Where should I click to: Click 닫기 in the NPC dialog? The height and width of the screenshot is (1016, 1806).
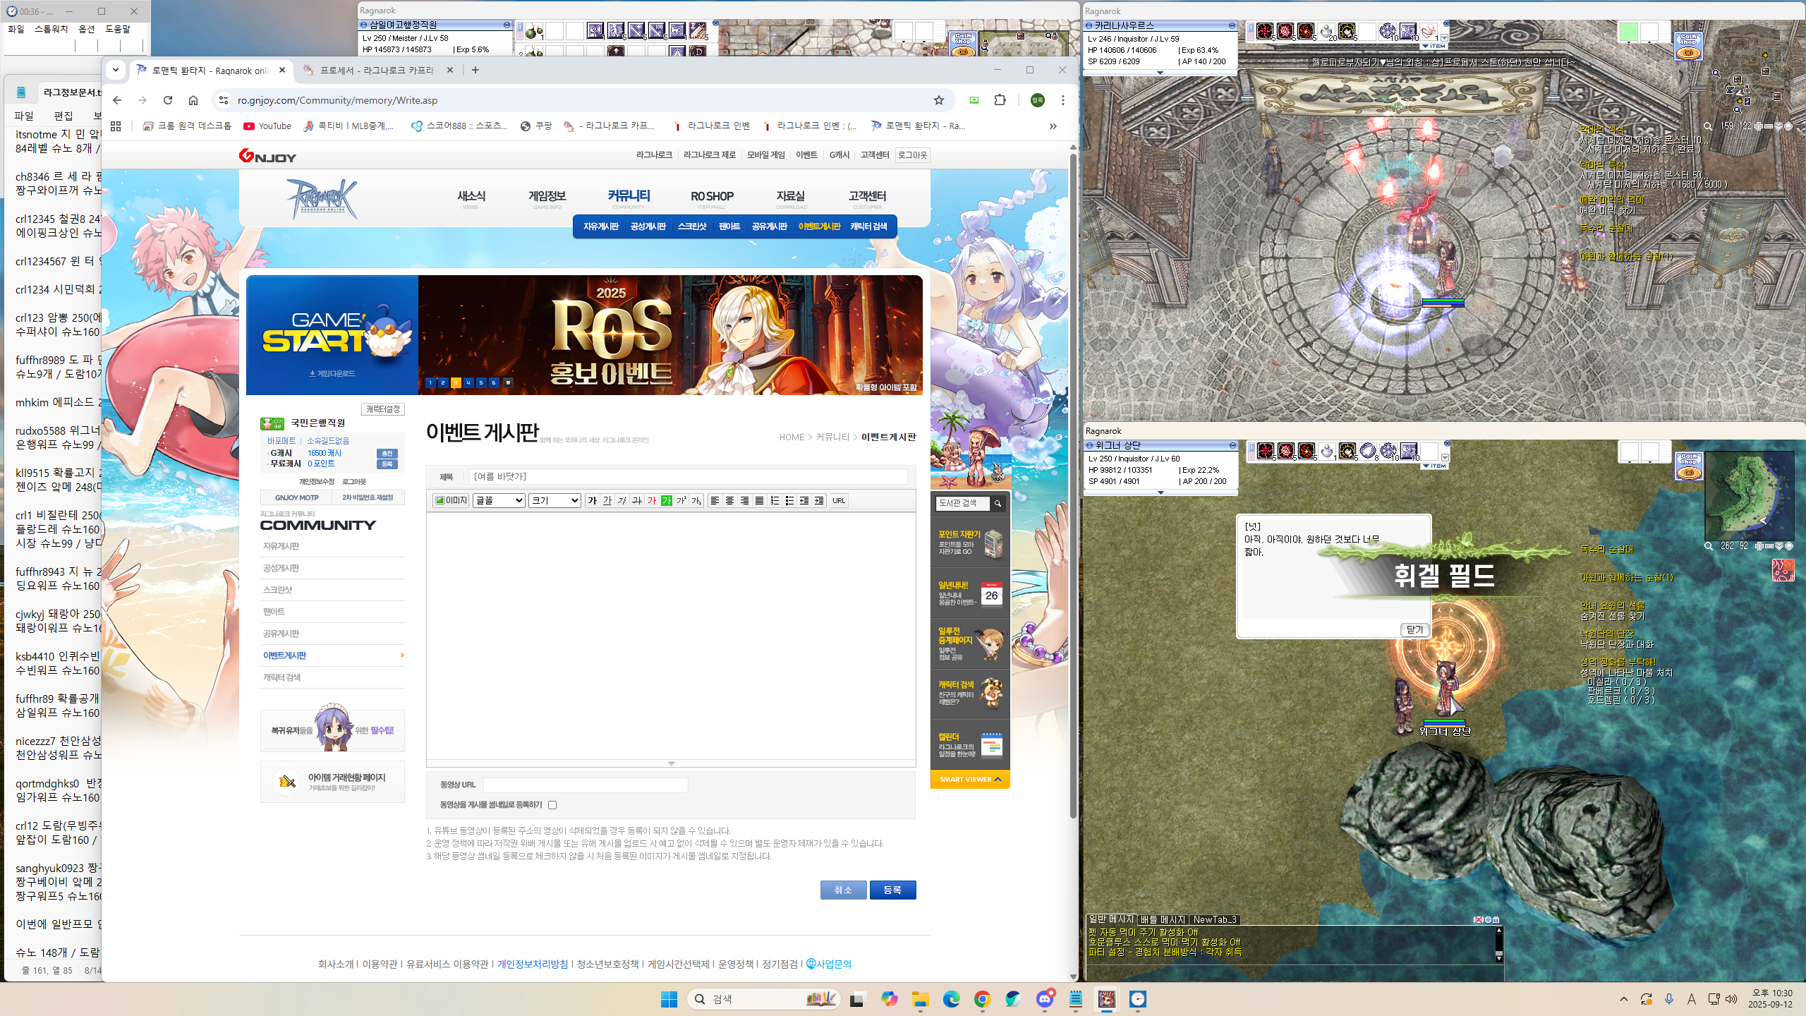(x=1414, y=630)
